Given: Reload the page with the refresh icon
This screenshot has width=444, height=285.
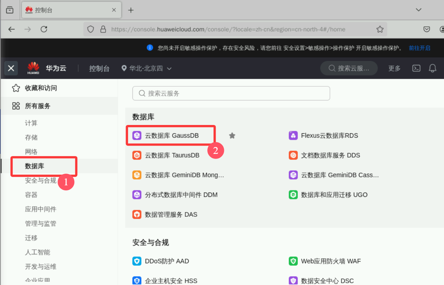Looking at the screenshot, I should click(x=44, y=29).
